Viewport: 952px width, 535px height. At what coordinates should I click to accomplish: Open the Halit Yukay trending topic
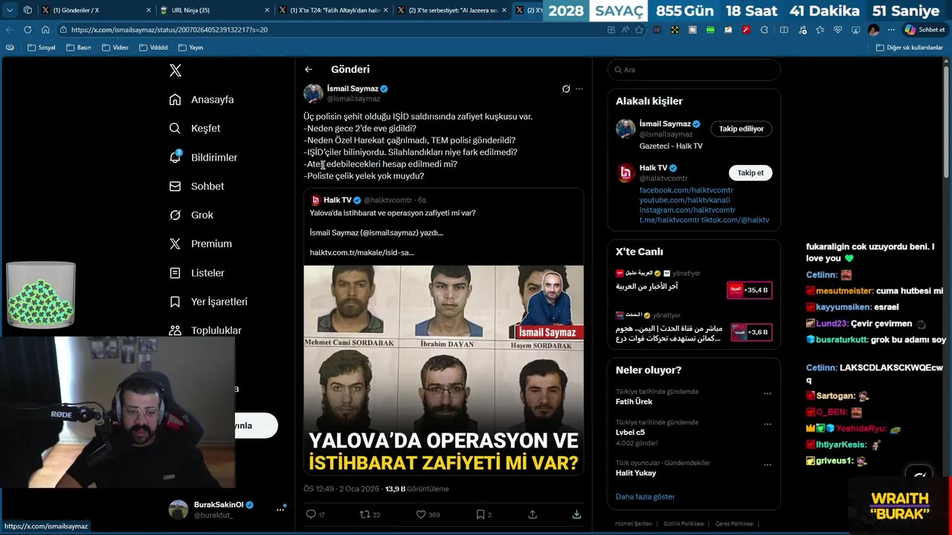tap(636, 473)
